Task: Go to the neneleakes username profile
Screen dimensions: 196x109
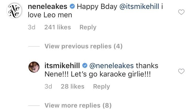Action: (48, 6)
